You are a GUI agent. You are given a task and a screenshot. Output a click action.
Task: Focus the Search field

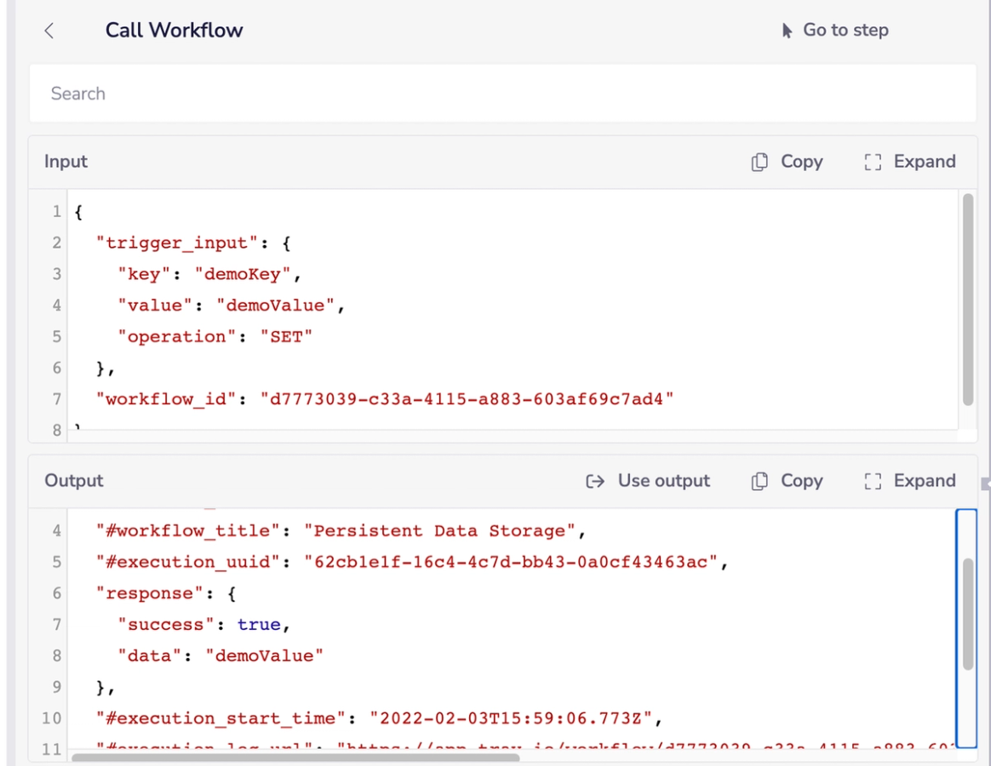502,94
